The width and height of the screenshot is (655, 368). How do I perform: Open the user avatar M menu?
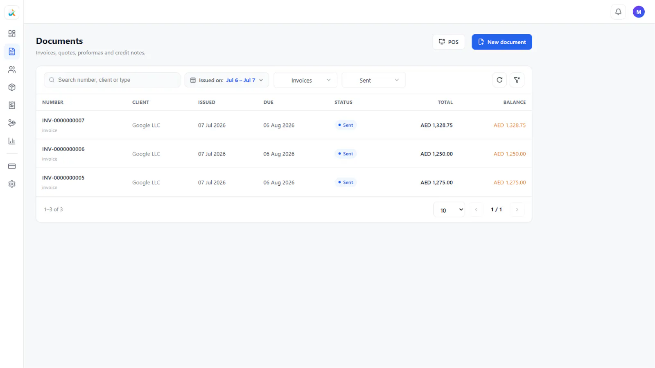point(639,12)
